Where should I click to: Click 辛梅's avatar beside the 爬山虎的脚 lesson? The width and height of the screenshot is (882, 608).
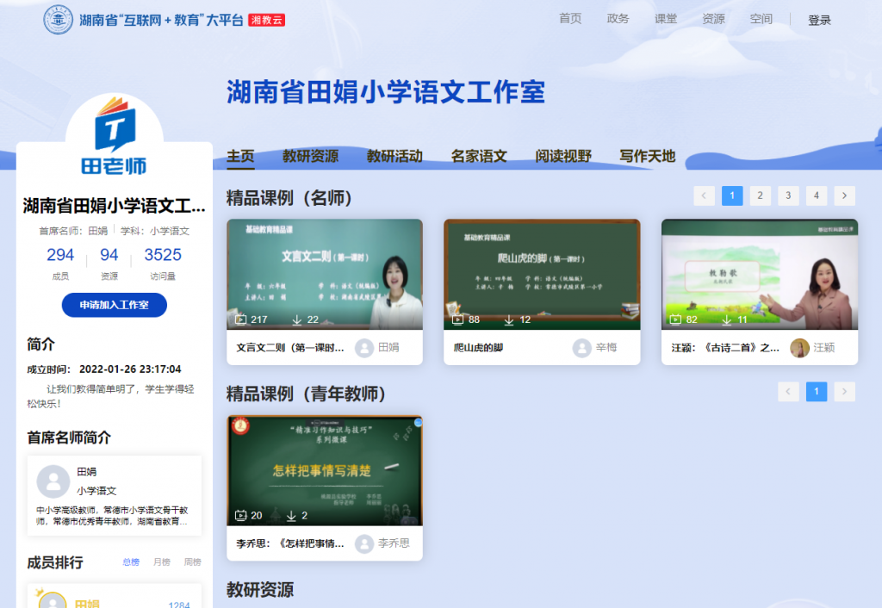tap(582, 348)
